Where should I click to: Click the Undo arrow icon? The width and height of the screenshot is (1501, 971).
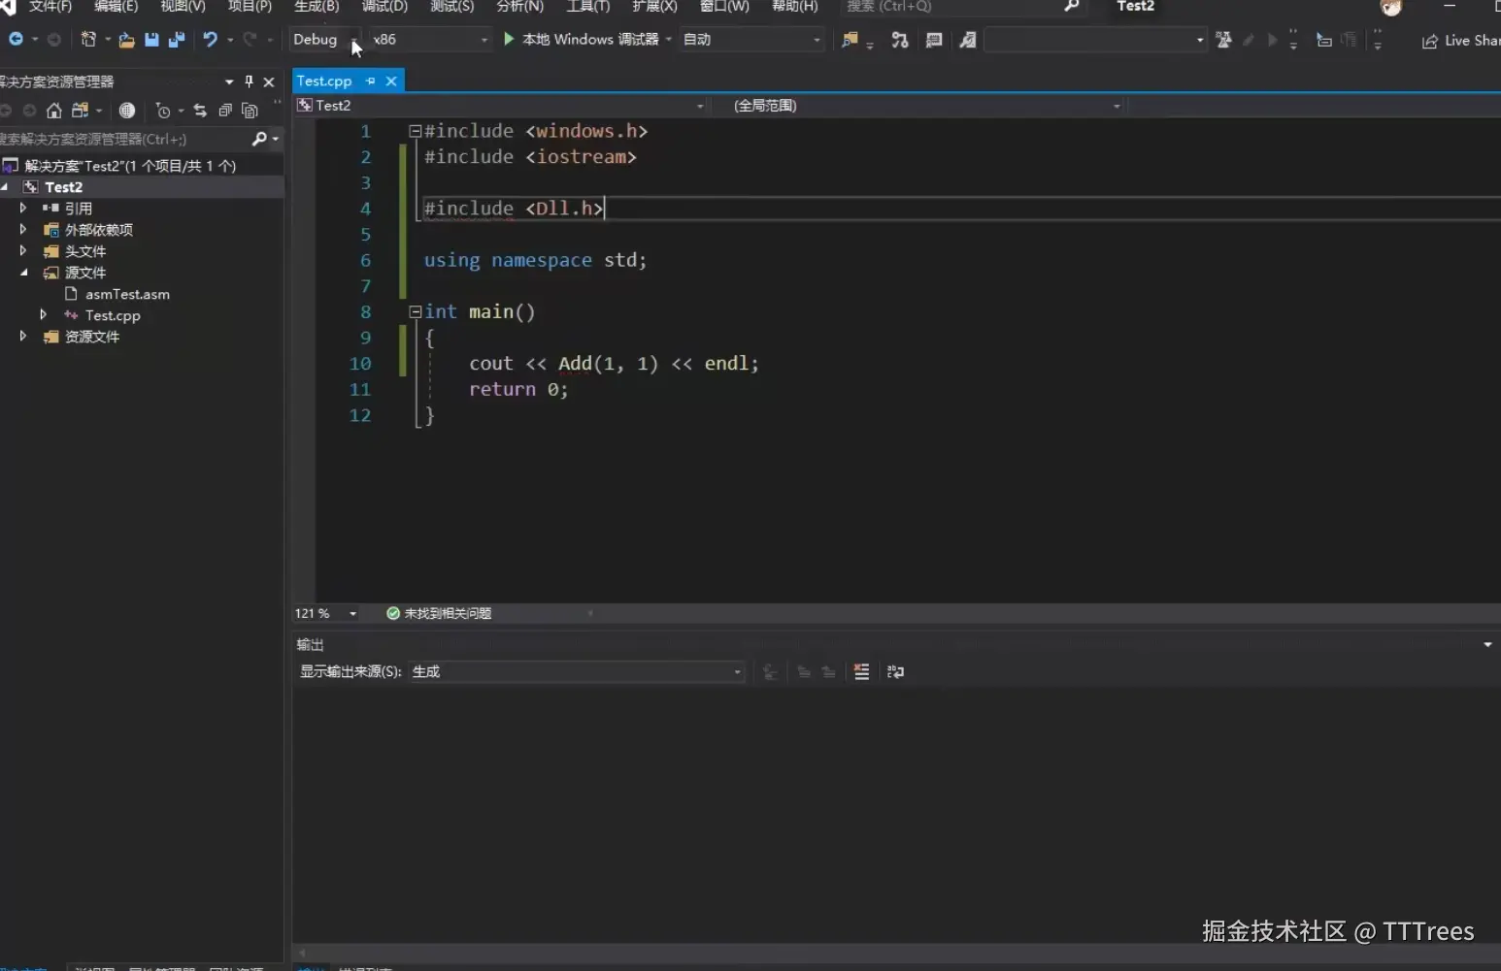coord(209,40)
